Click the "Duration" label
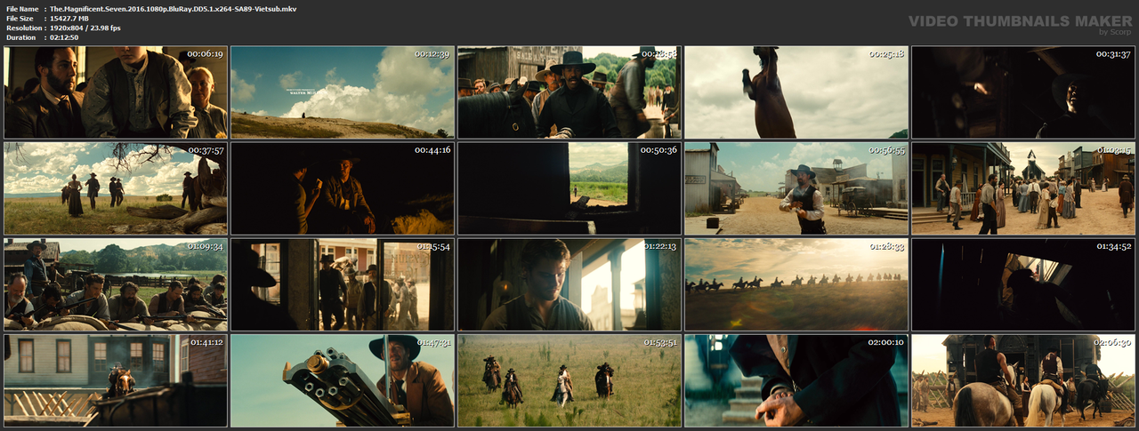This screenshot has height=431, width=1139. (x=20, y=37)
